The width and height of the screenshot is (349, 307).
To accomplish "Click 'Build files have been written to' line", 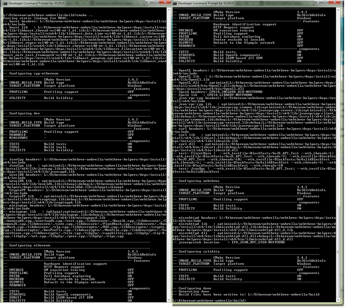I will pyautogui.click(x=246, y=294).
